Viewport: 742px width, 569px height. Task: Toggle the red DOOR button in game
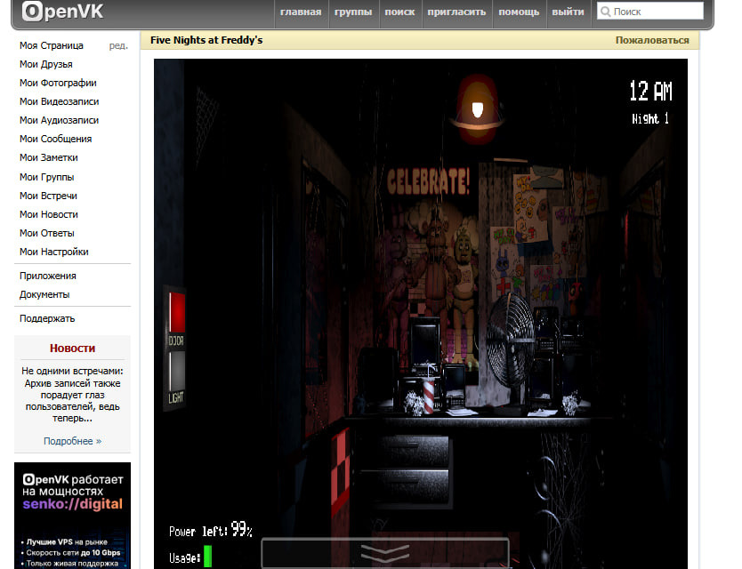tap(177, 312)
